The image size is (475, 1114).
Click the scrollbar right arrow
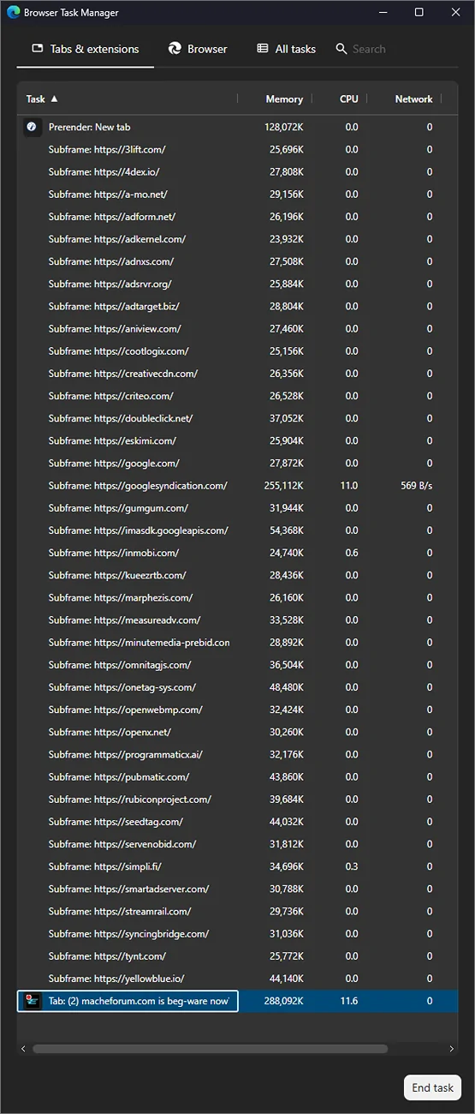pos(452,1049)
